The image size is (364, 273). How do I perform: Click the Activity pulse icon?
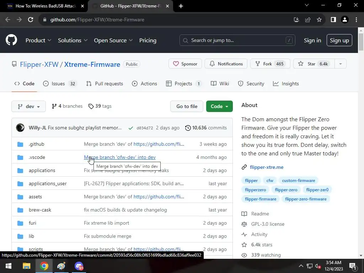pyautogui.click(x=244, y=234)
